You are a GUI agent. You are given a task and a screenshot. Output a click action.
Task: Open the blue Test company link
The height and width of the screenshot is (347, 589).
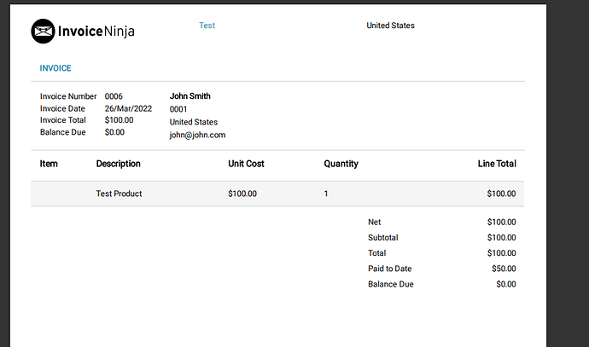(x=207, y=26)
